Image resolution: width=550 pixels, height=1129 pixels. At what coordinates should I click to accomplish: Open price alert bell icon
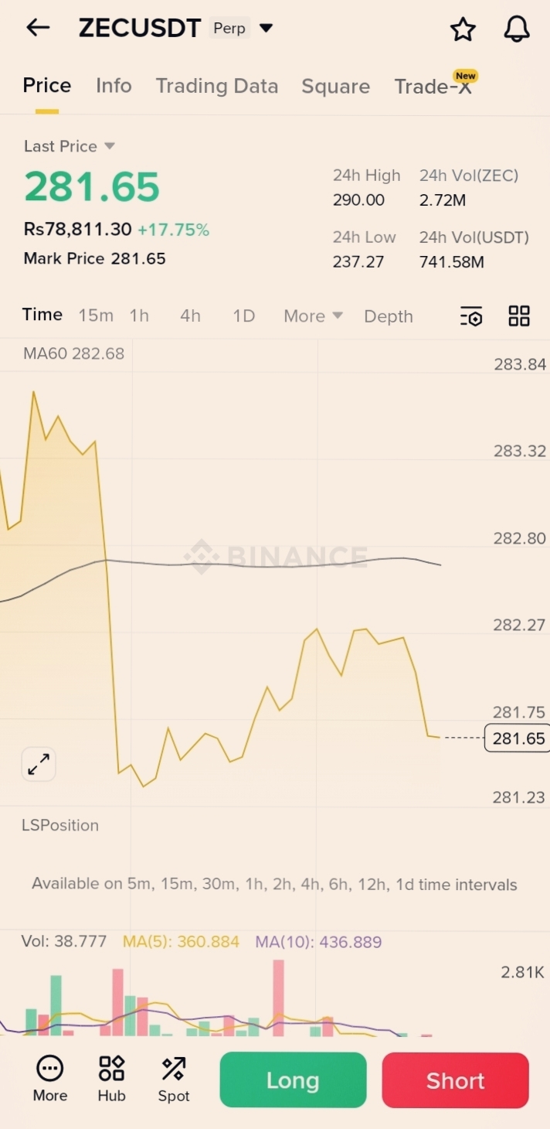[x=517, y=29]
